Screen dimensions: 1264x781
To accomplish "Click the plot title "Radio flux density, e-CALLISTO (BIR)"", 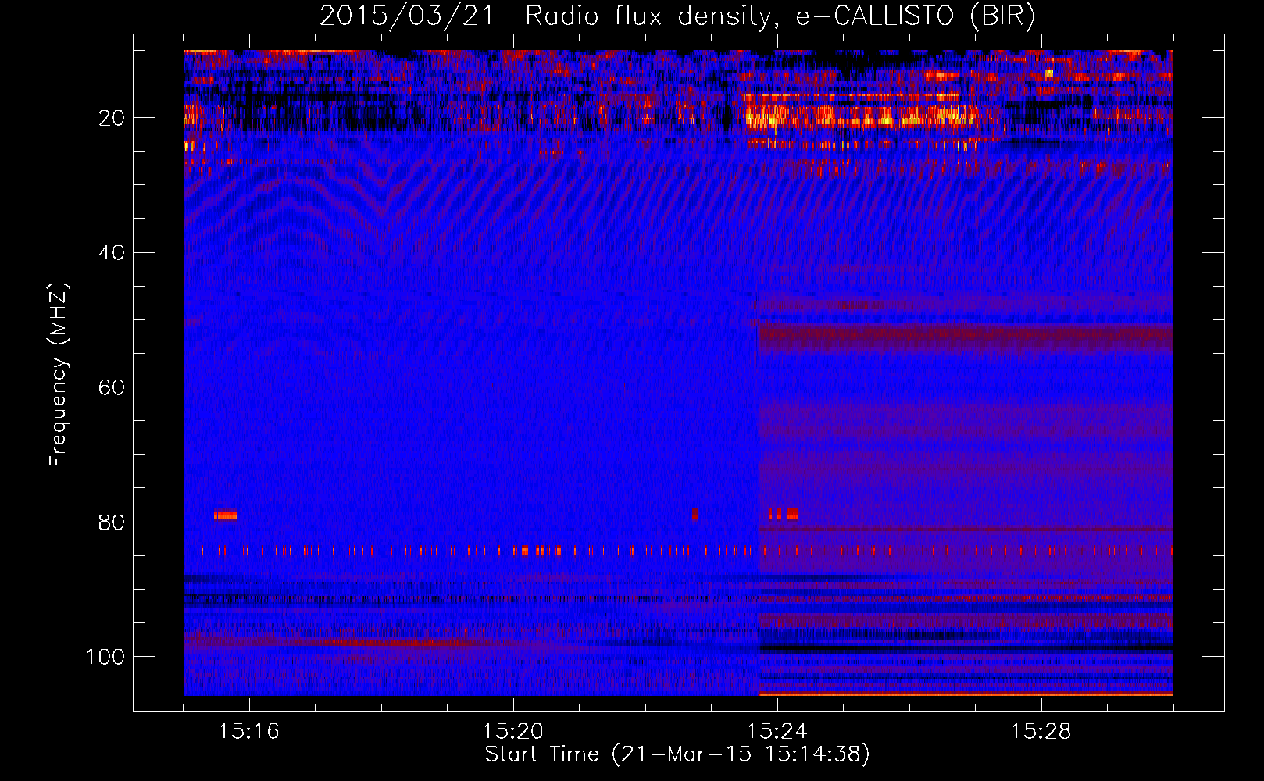I will [780, 16].
